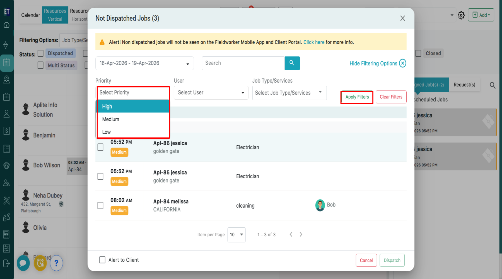Click the logout icon in sidebar
502x279 pixels.
pyautogui.click(x=6, y=263)
